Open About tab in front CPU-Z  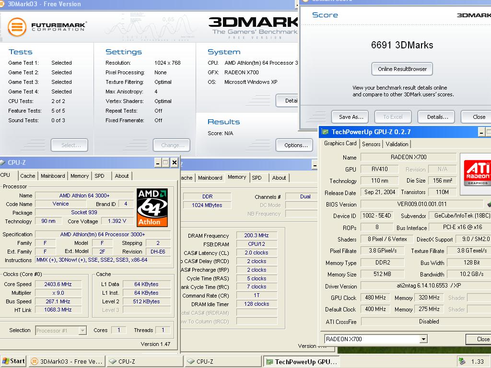[x=121, y=176]
